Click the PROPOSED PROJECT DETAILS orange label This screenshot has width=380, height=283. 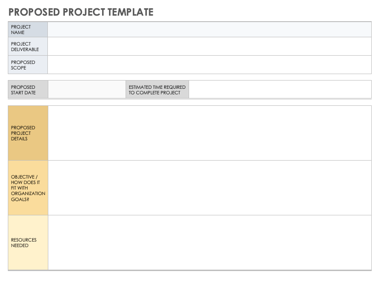[x=28, y=133]
